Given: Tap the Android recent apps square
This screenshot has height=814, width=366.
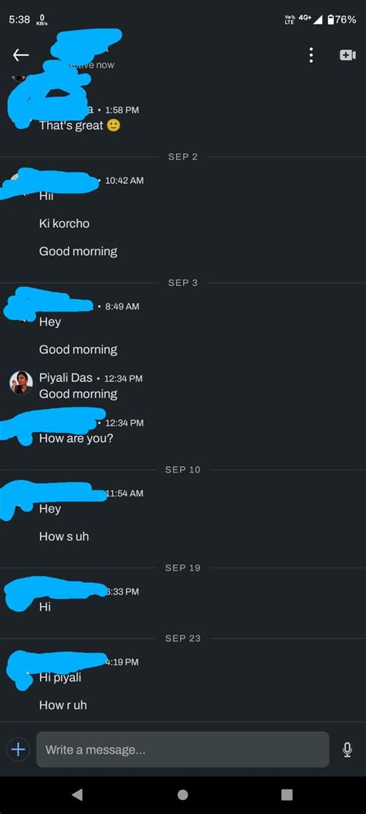Looking at the screenshot, I should 286,795.
